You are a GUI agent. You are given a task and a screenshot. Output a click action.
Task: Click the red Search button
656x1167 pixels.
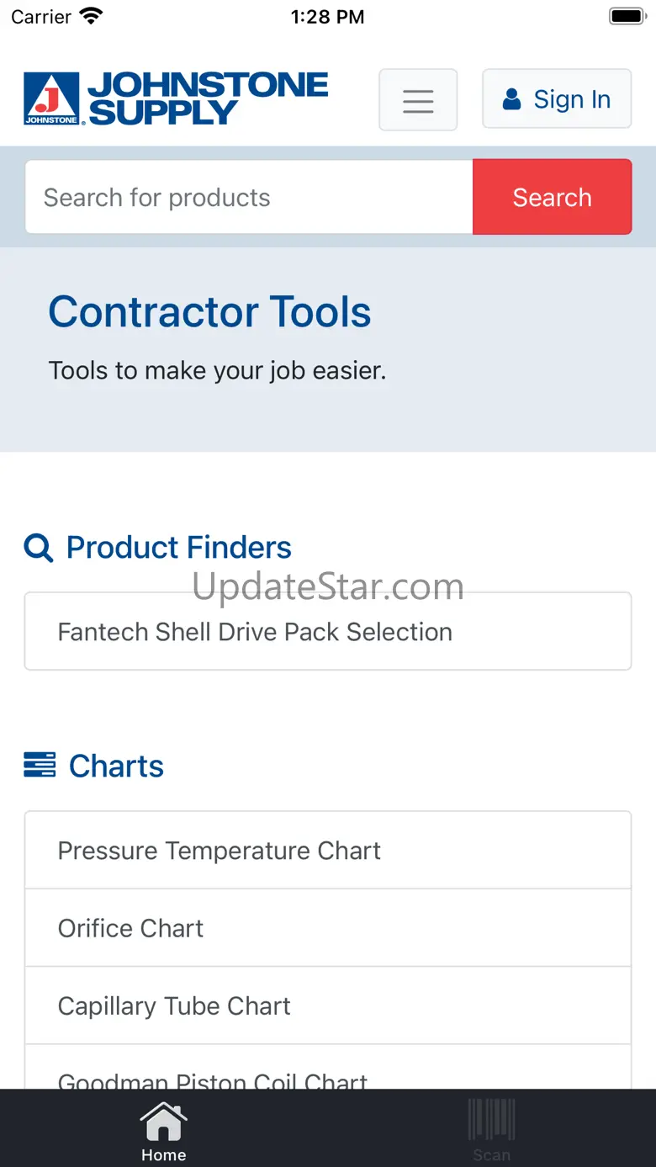point(552,198)
